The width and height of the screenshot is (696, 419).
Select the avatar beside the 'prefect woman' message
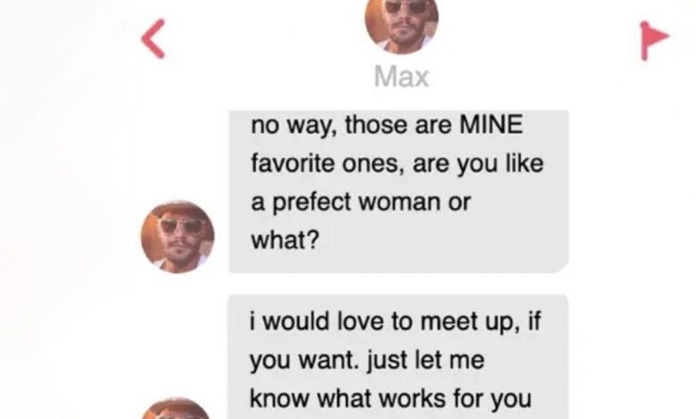click(178, 236)
